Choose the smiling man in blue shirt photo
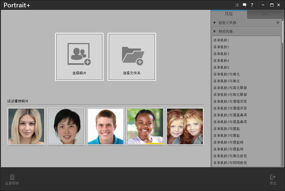The height and width of the screenshot is (191, 285). (106, 126)
